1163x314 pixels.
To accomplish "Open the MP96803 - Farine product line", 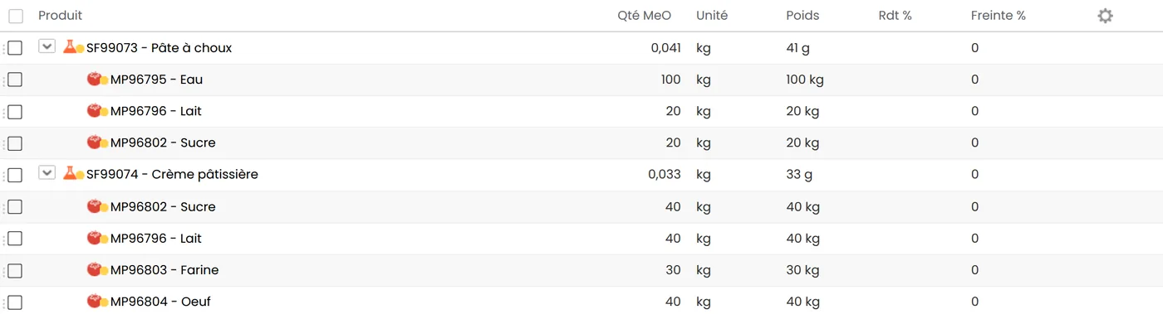I will tap(164, 270).
